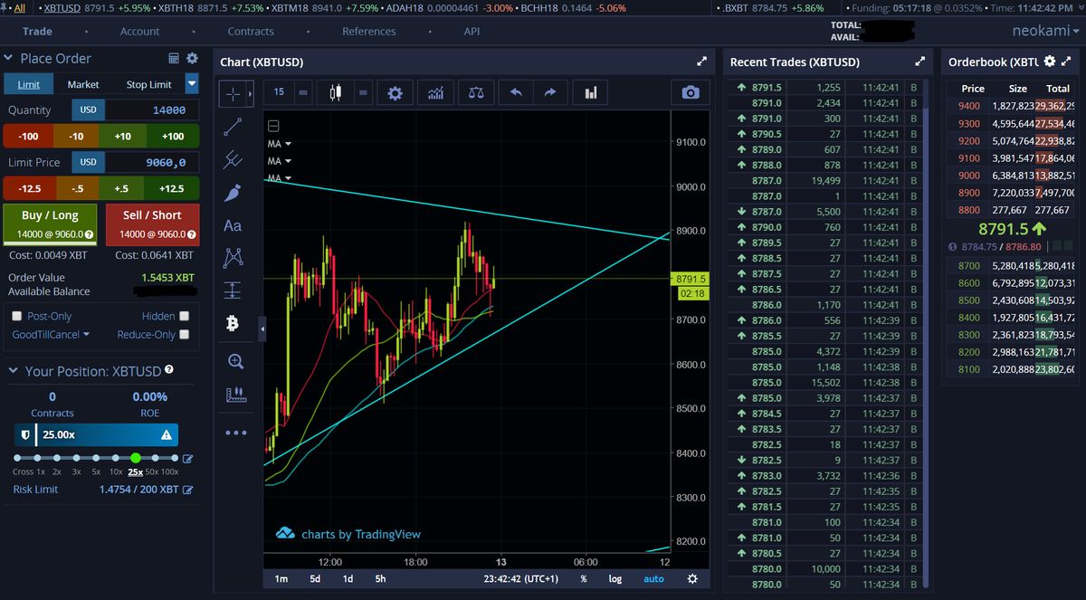Undo the last chart action
Screen dimensions: 1086x600
point(516,92)
